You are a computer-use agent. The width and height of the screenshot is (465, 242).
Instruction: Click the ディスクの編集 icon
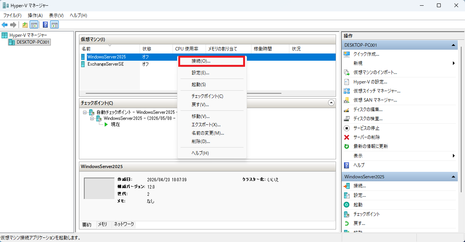click(346, 110)
